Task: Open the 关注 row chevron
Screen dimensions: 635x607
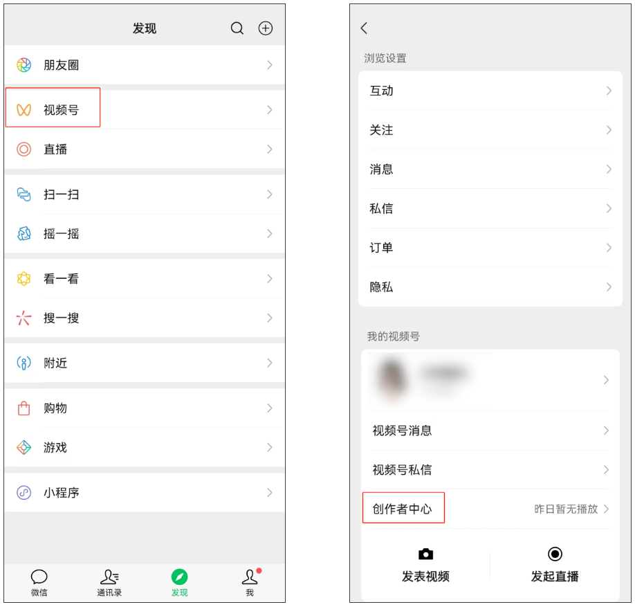Action: (x=609, y=130)
